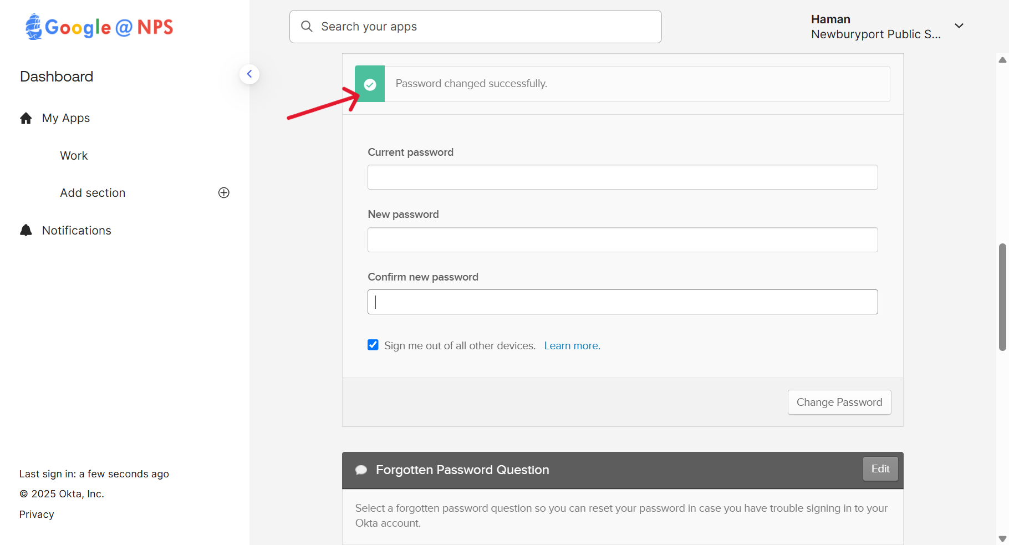The height and width of the screenshot is (545, 1009).
Task: Open Notifications from the sidebar
Action: 77,231
